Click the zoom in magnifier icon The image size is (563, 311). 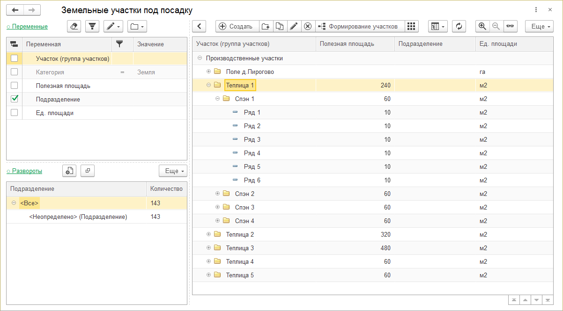482,27
